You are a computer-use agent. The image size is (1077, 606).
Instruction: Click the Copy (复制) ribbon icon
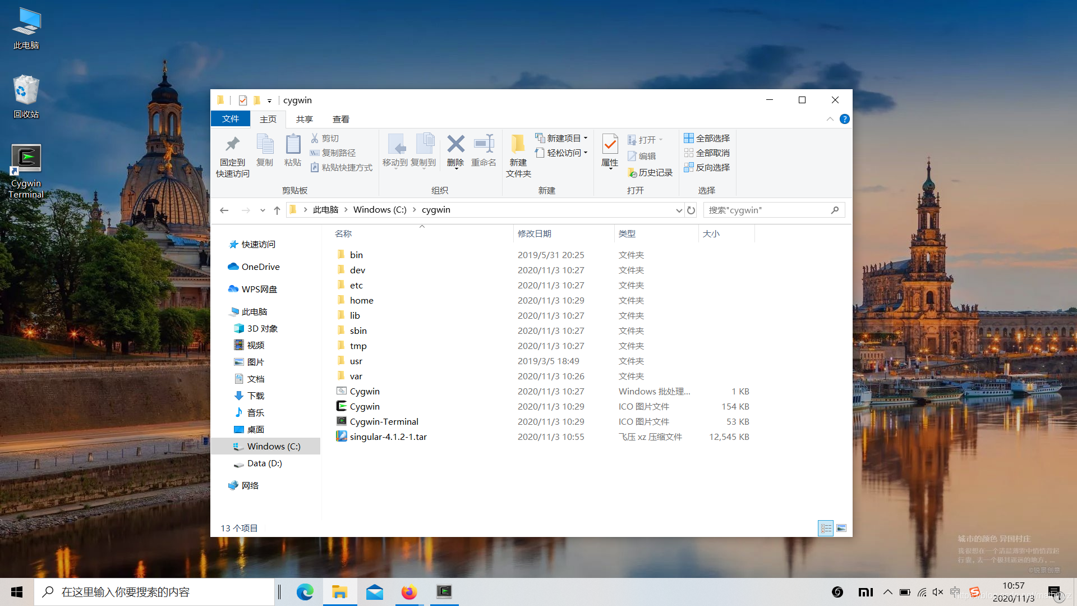pyautogui.click(x=265, y=145)
